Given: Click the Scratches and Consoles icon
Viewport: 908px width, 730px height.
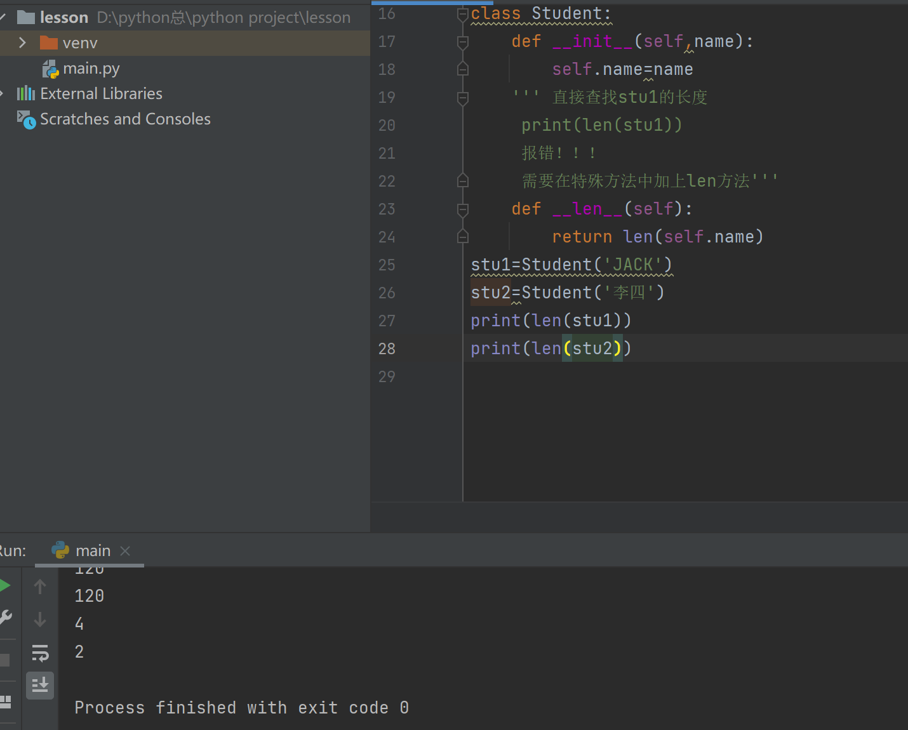Looking at the screenshot, I should tap(26, 119).
